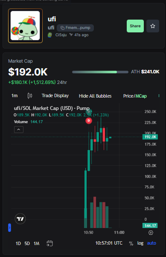Click the ATH progress bar
The width and height of the screenshot is (166, 257).
(x=100, y=72)
